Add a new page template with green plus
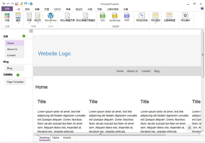The image size is (205, 143). pos(18,75)
